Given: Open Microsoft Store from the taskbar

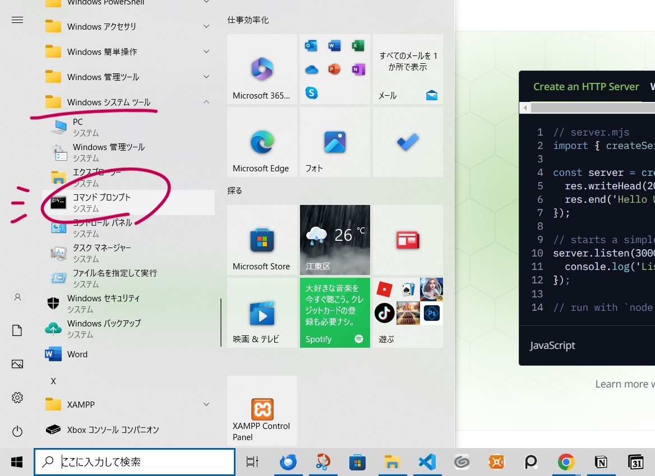Looking at the screenshot, I should [358, 462].
